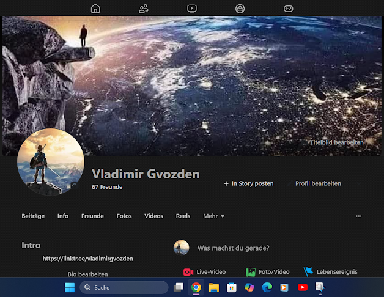Screen dimensions: 384x297
Task: Open Microsoft Edge on the taskbar
Action: tap(267, 287)
